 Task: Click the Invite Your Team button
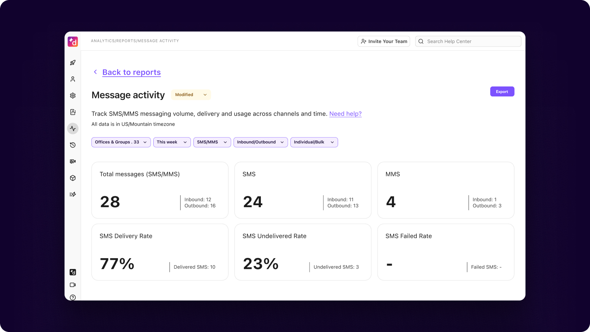383,41
